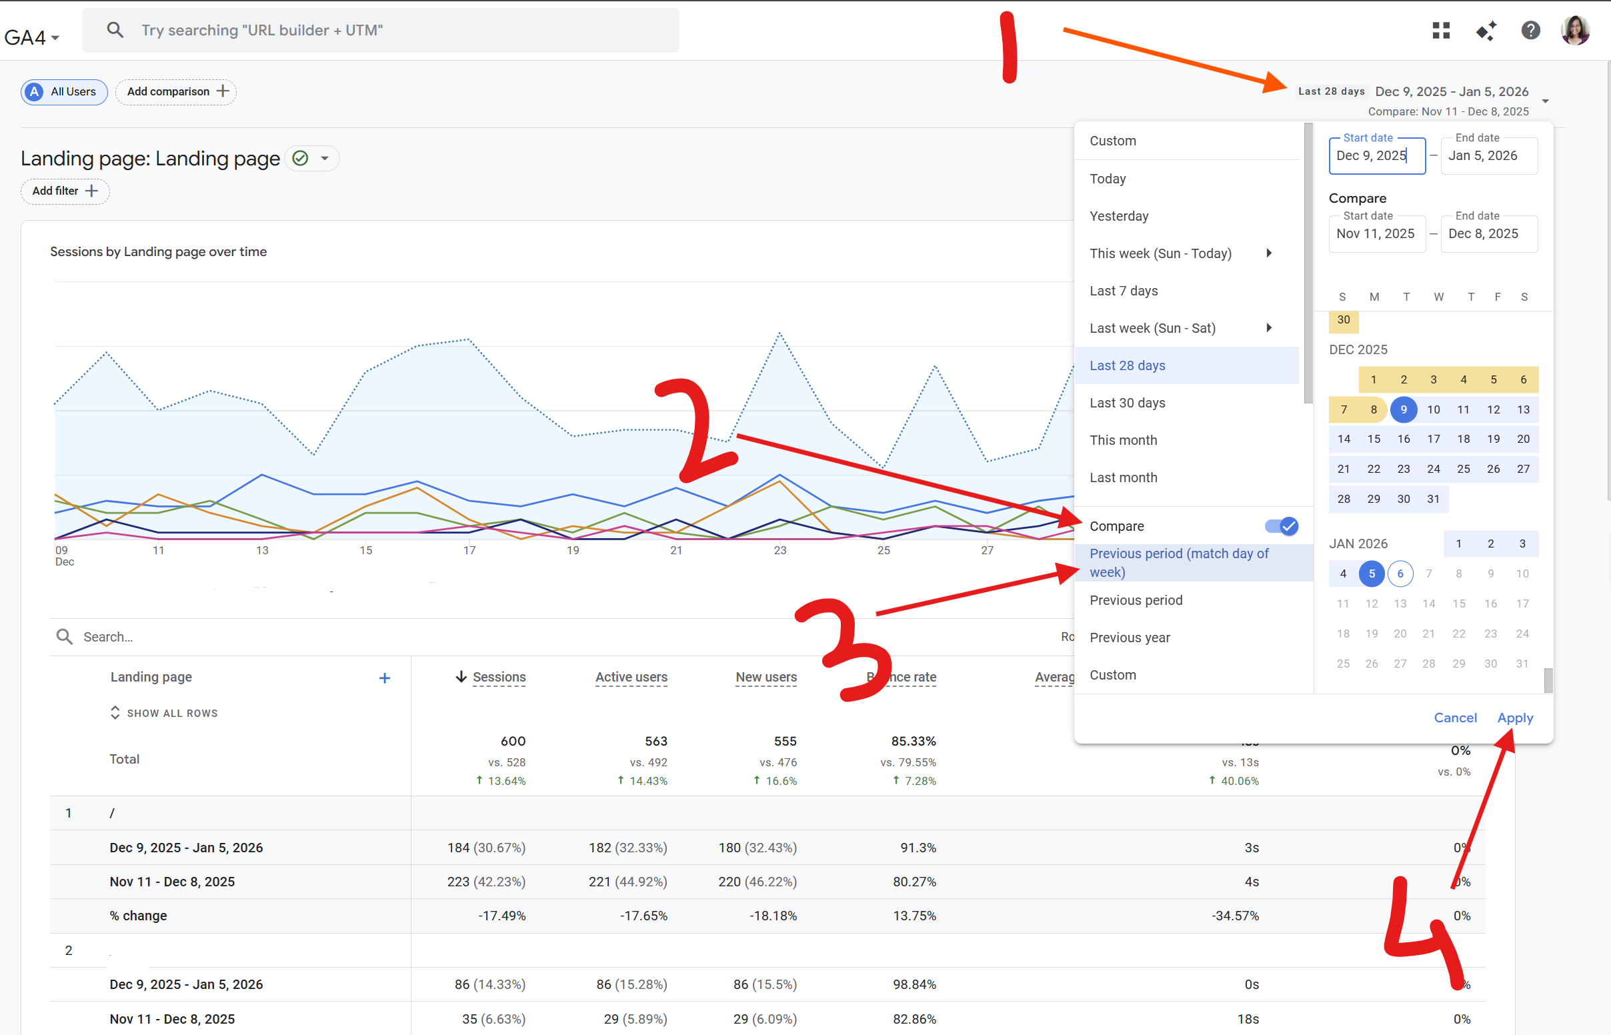Expand the report title dropdown arrow
This screenshot has height=1035, width=1611.
[x=325, y=159]
